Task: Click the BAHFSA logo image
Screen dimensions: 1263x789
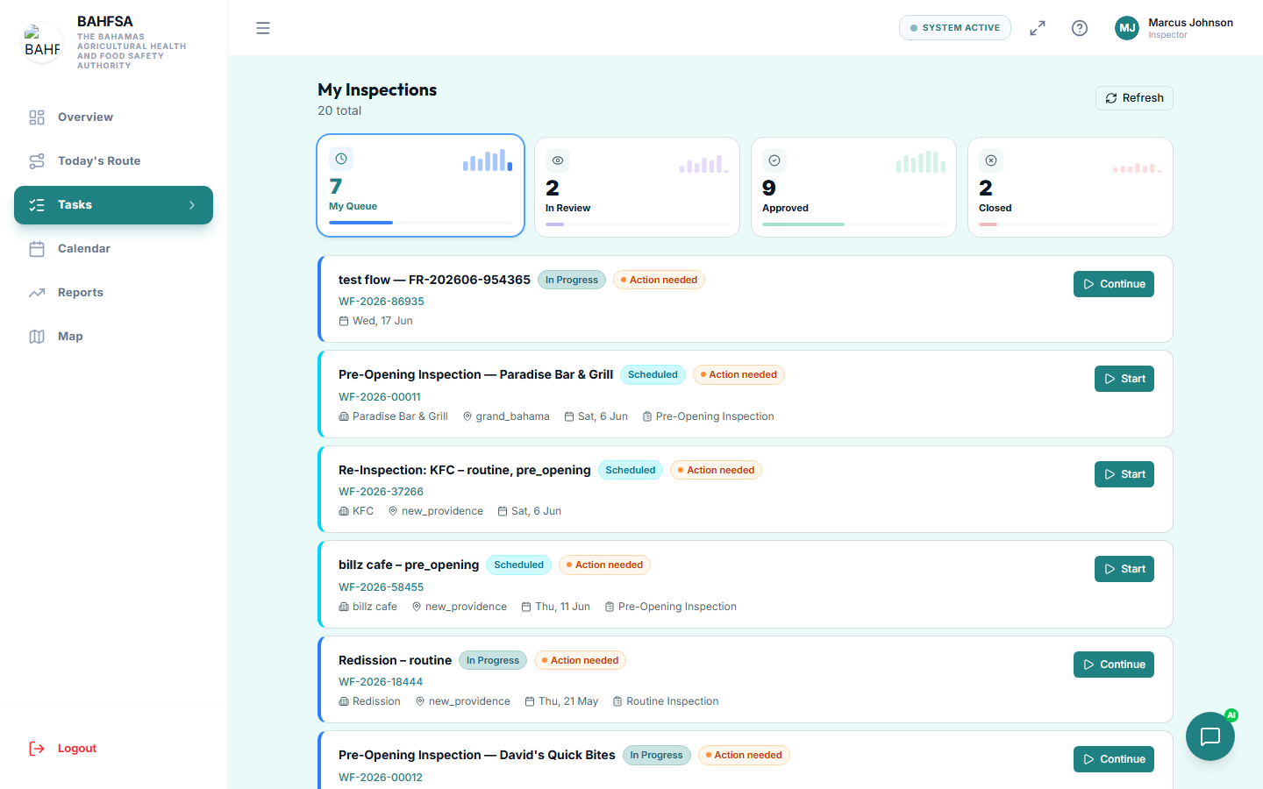Action: coord(42,42)
